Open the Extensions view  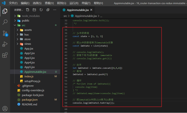[x=5, y=55]
